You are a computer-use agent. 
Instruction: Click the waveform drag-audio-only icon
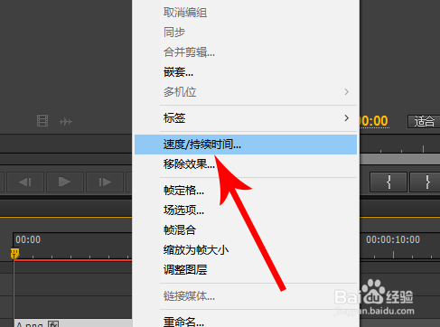click(x=66, y=122)
